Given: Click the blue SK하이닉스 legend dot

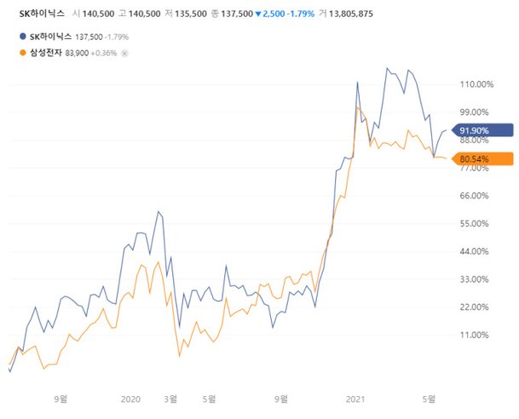Looking at the screenshot, I should coord(21,37).
